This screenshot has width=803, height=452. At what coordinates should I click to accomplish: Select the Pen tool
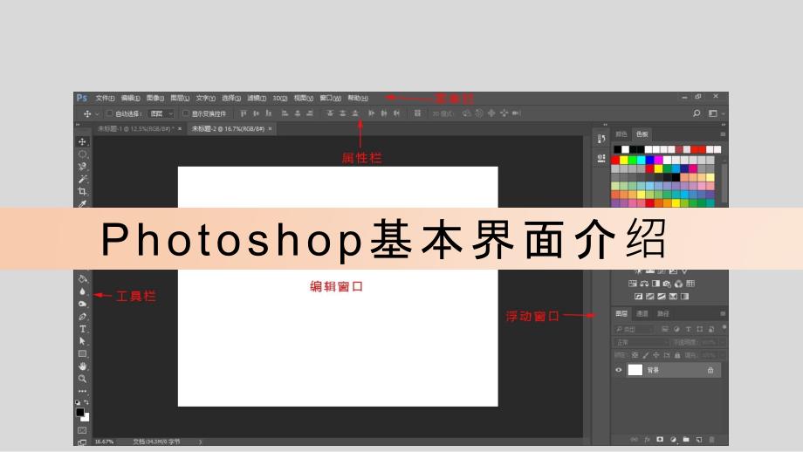tap(82, 317)
